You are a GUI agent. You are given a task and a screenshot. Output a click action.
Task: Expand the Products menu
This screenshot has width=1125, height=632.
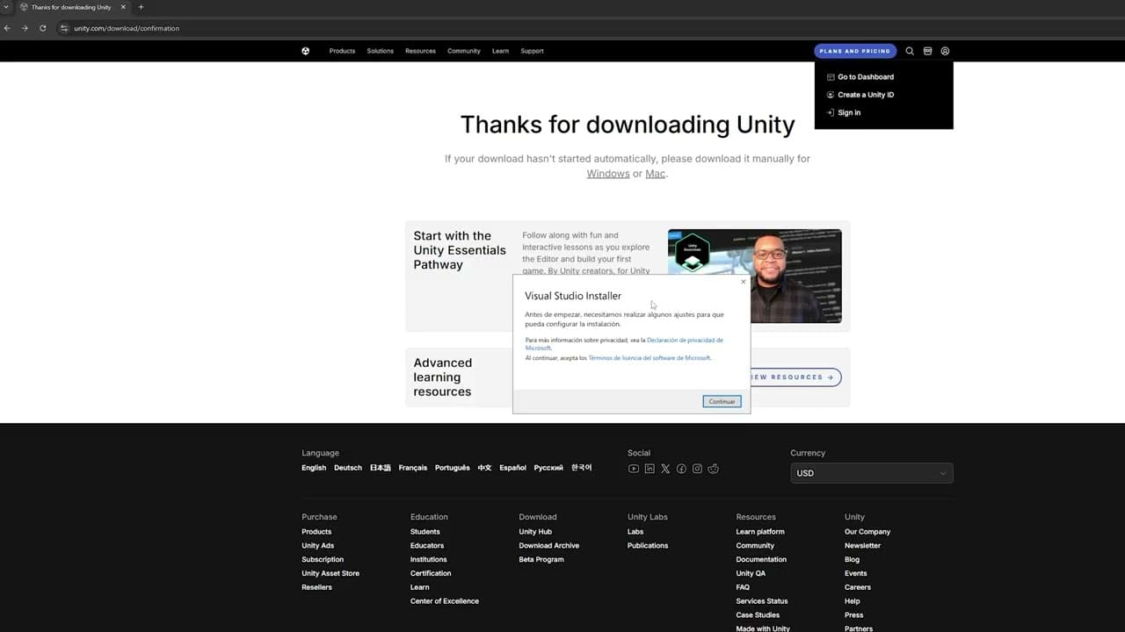point(342,51)
